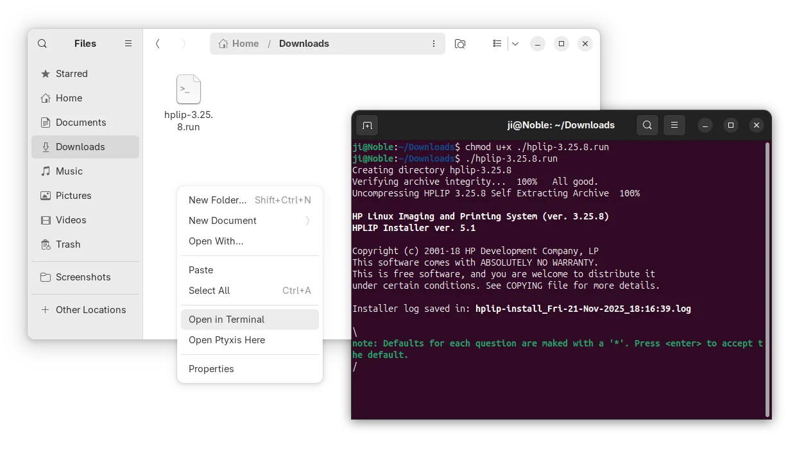Select the hplip-3.25.8.run file
This screenshot has width=788, height=453.
(x=189, y=103)
